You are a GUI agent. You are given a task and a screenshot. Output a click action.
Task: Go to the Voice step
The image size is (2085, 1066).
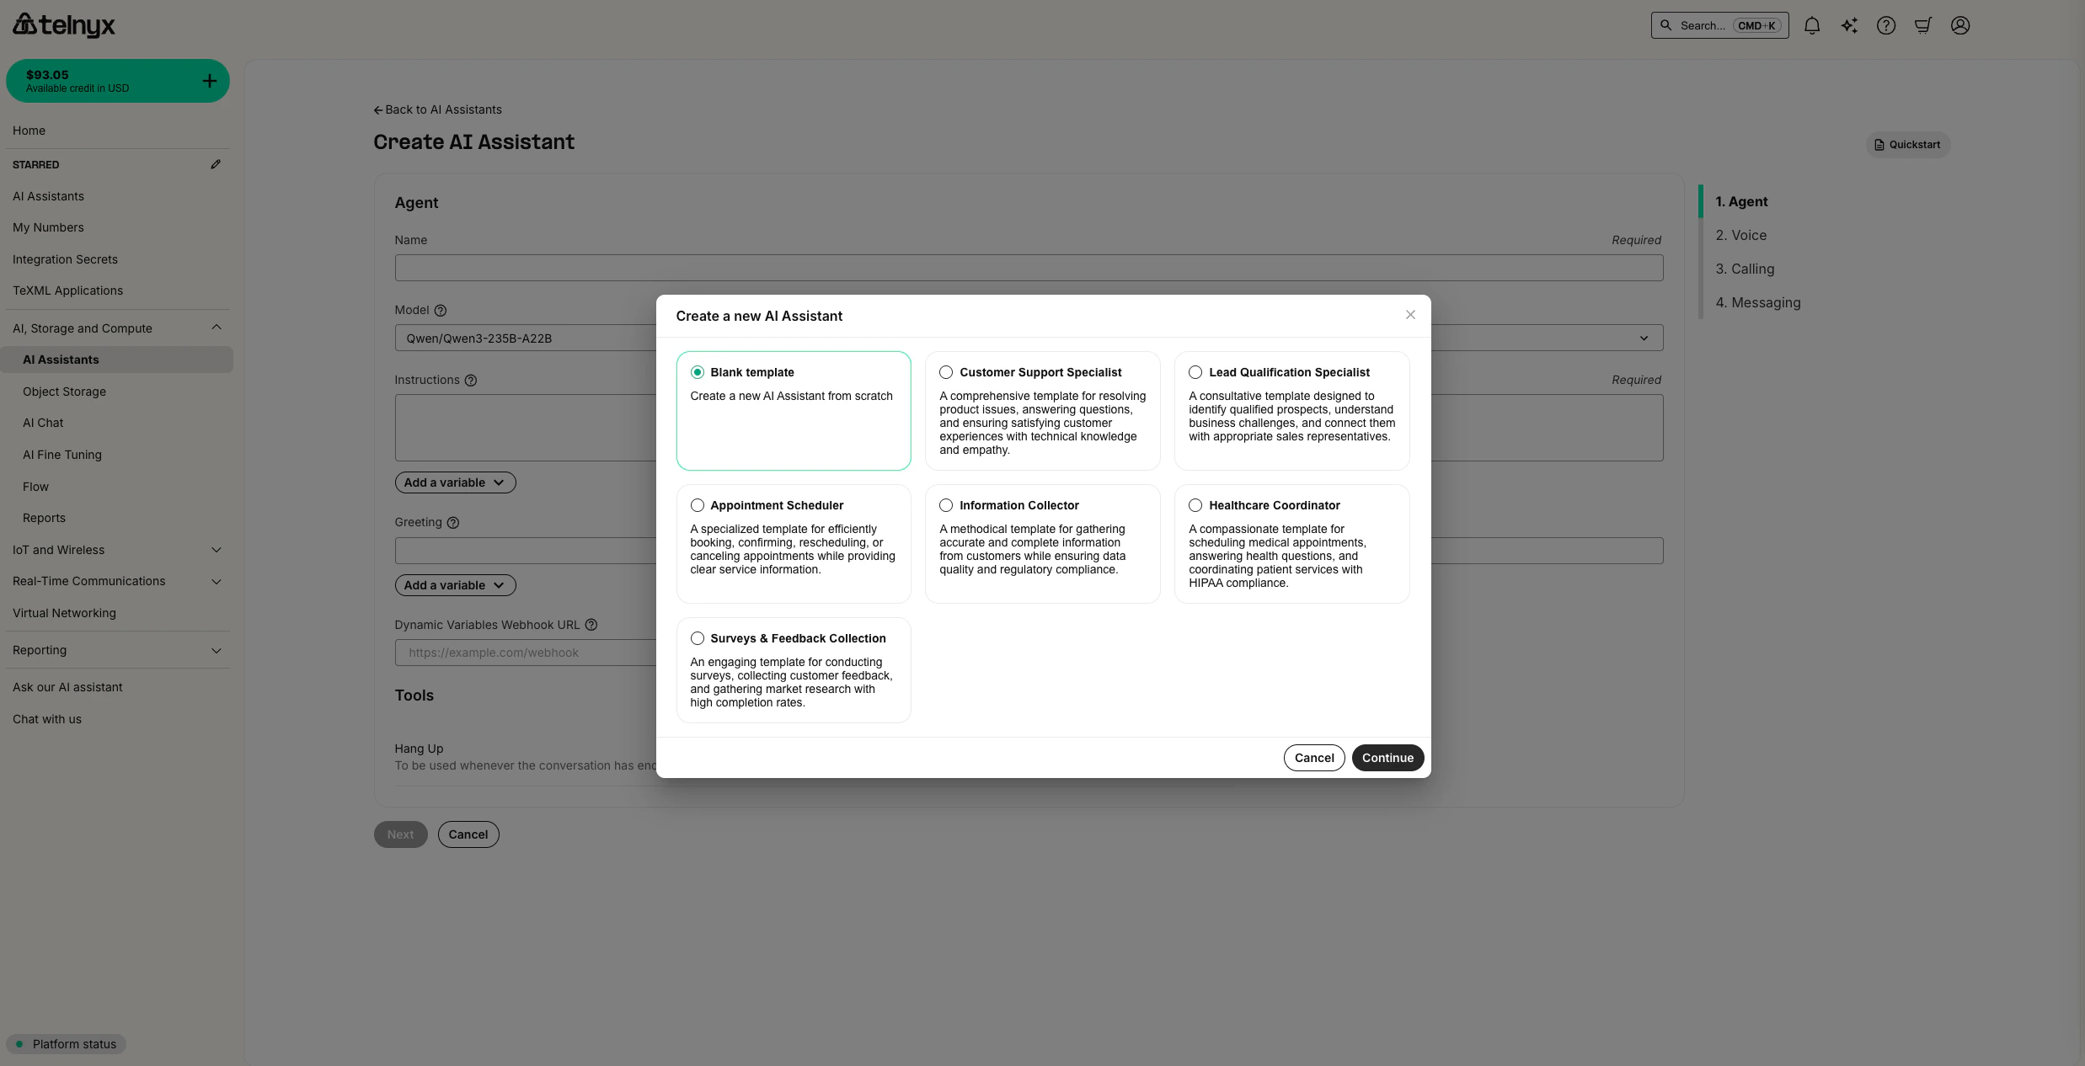(1741, 235)
